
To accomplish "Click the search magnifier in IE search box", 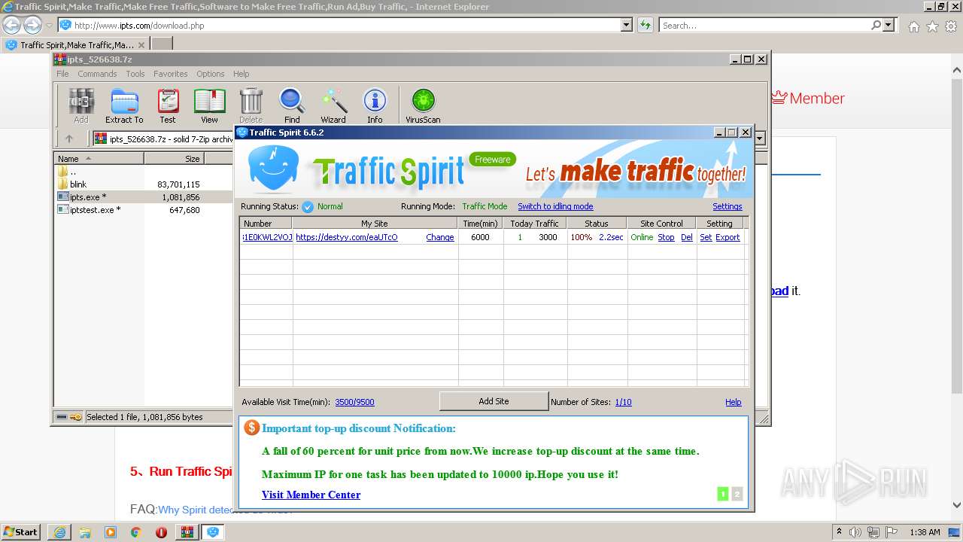I will (x=876, y=25).
